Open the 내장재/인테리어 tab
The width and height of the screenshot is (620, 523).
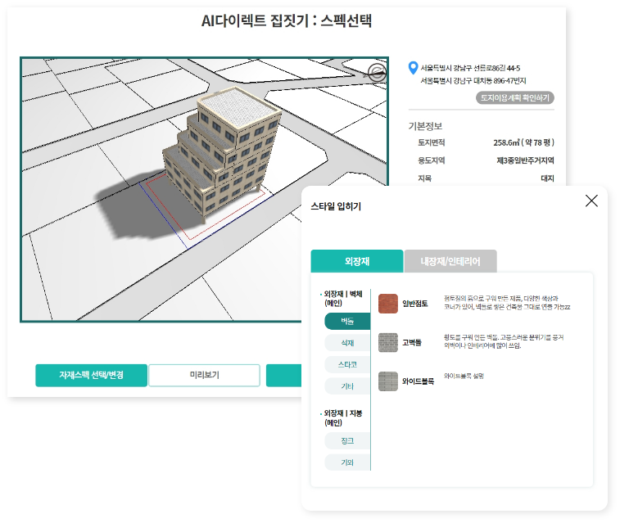pos(450,261)
